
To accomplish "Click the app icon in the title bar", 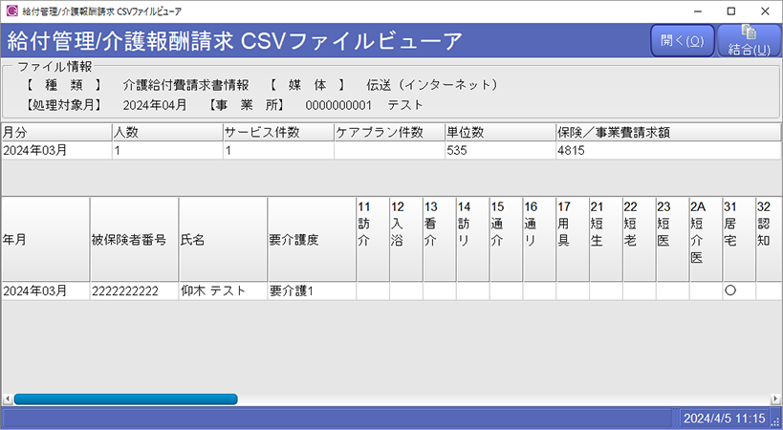I will tap(12, 11).
